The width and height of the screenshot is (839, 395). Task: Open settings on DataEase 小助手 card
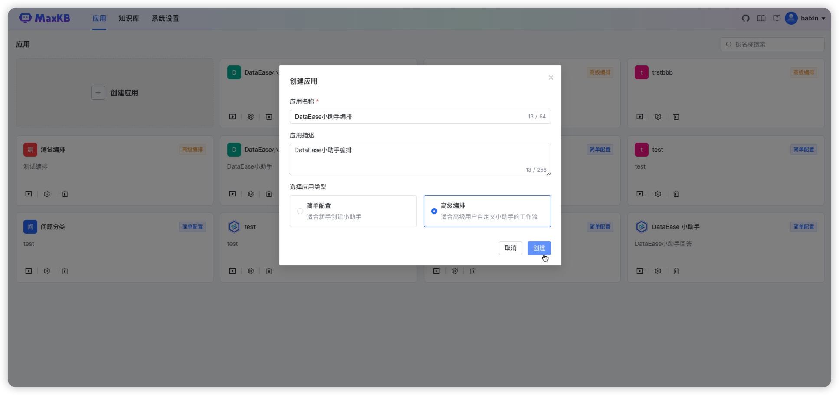658,271
